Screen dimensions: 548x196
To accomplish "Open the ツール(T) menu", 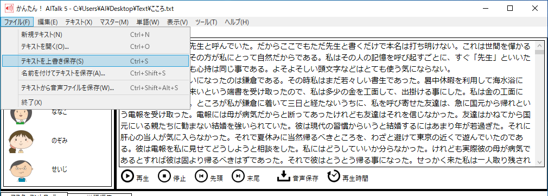I will coord(206,22).
